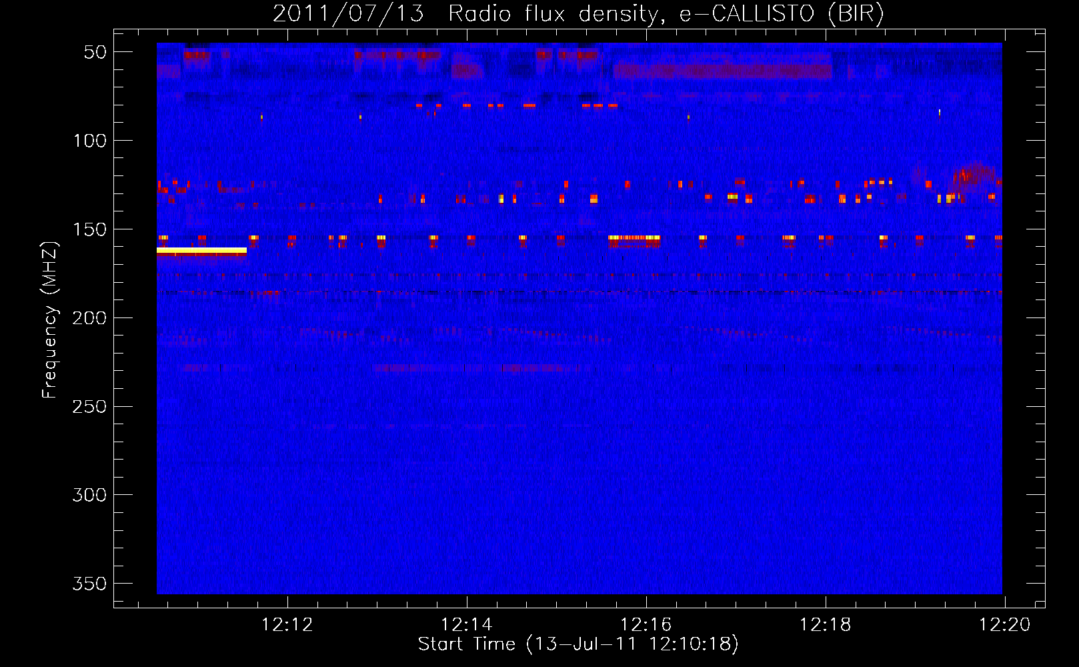The height and width of the screenshot is (667, 1079).
Task: Click the 'Frequency (MHz)' axis label
Action: coord(49,320)
